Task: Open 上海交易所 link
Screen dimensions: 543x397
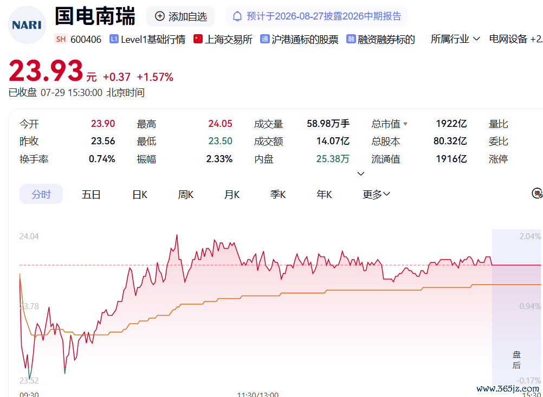Action: pos(229,40)
